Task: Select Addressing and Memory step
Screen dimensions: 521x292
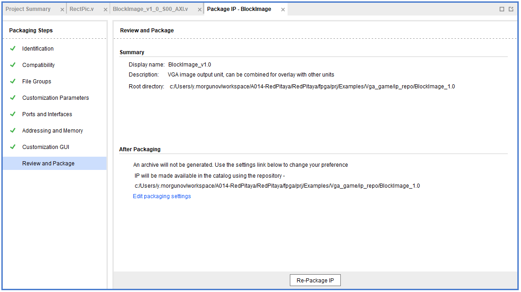Action: (52, 131)
